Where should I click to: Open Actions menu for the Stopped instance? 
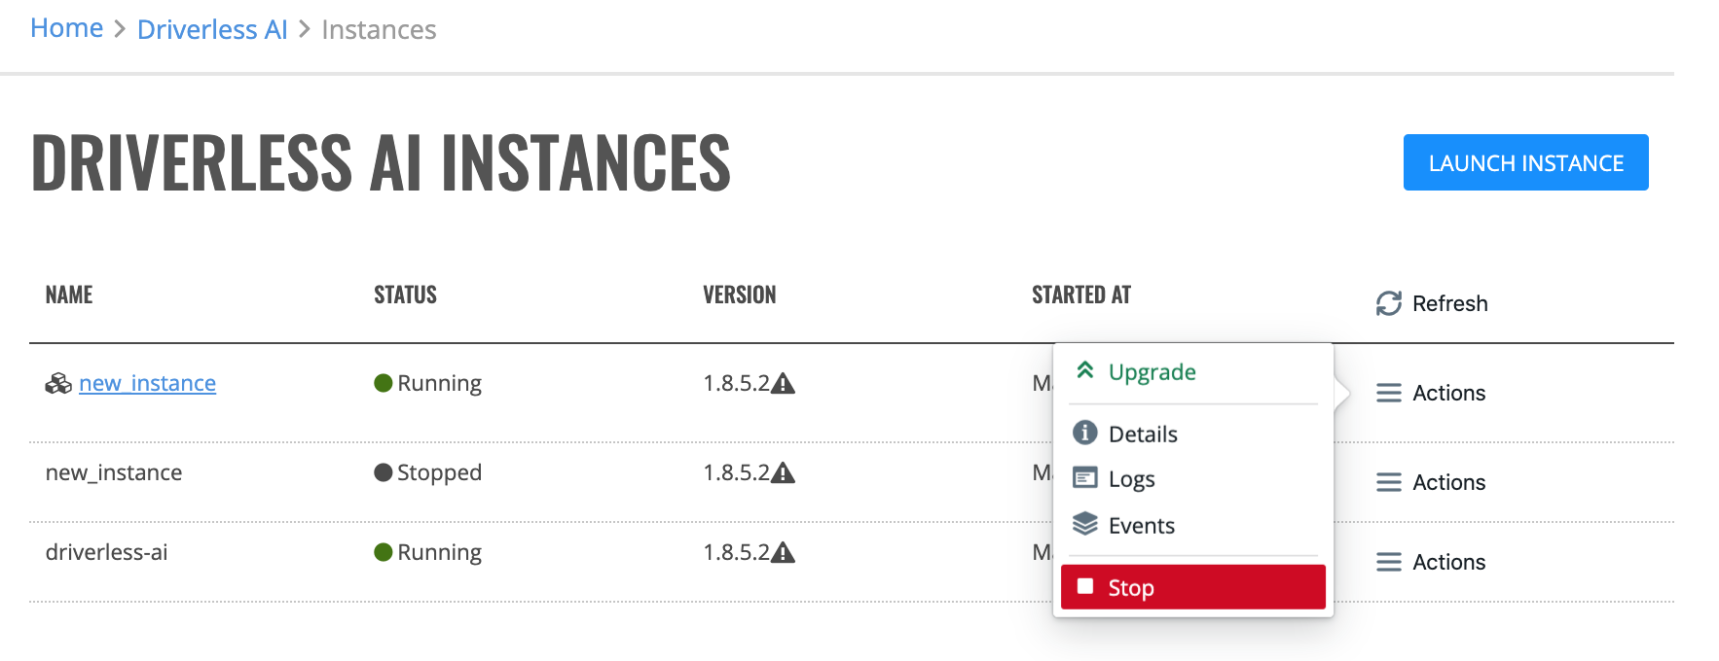(x=1431, y=482)
